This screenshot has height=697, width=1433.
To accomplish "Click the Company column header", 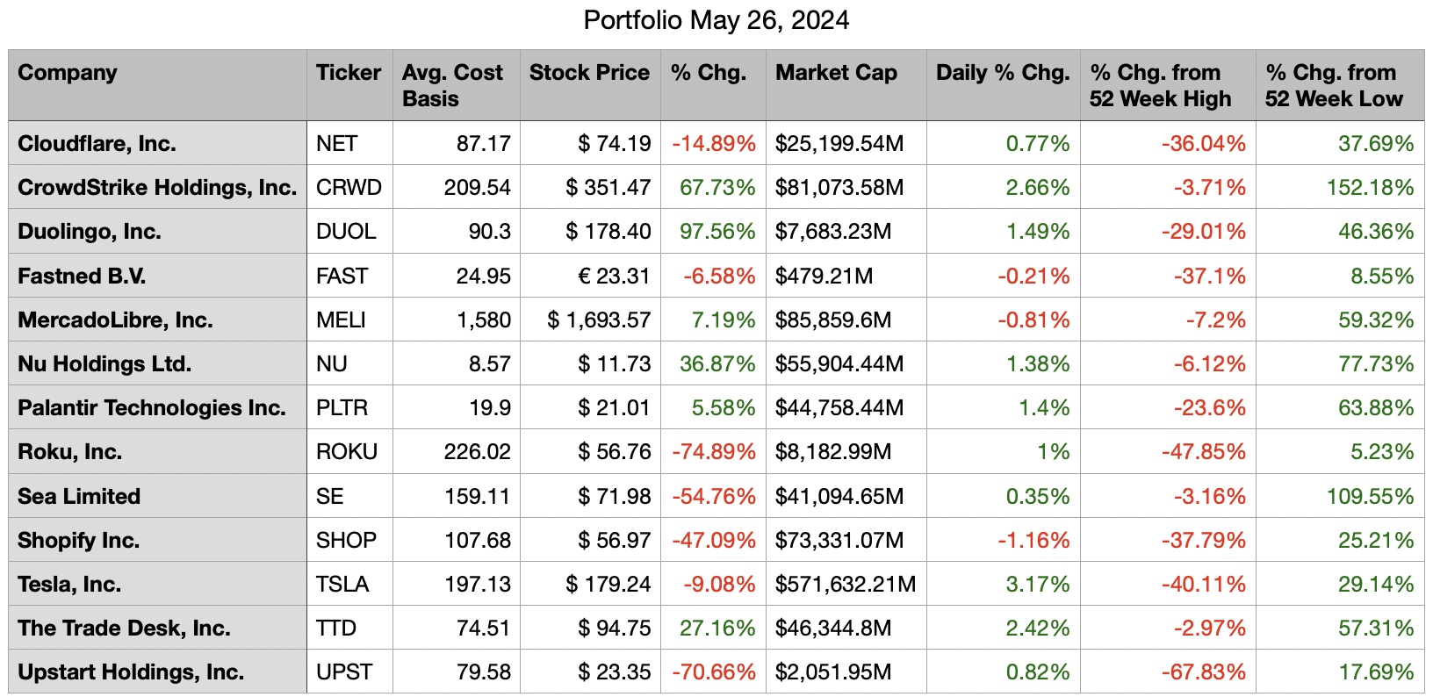I will (x=68, y=73).
